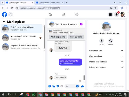
Task: Select Anntonioo 3 beds 2 baths conversation
Action: pos(22,38)
